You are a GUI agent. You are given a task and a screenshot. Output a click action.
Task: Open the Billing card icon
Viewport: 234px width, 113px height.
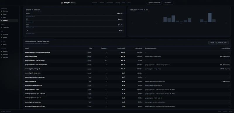click(1, 44)
